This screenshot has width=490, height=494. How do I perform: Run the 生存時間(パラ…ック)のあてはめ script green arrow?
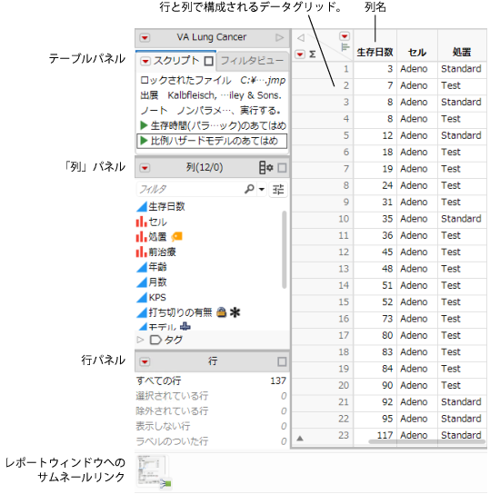[144, 125]
